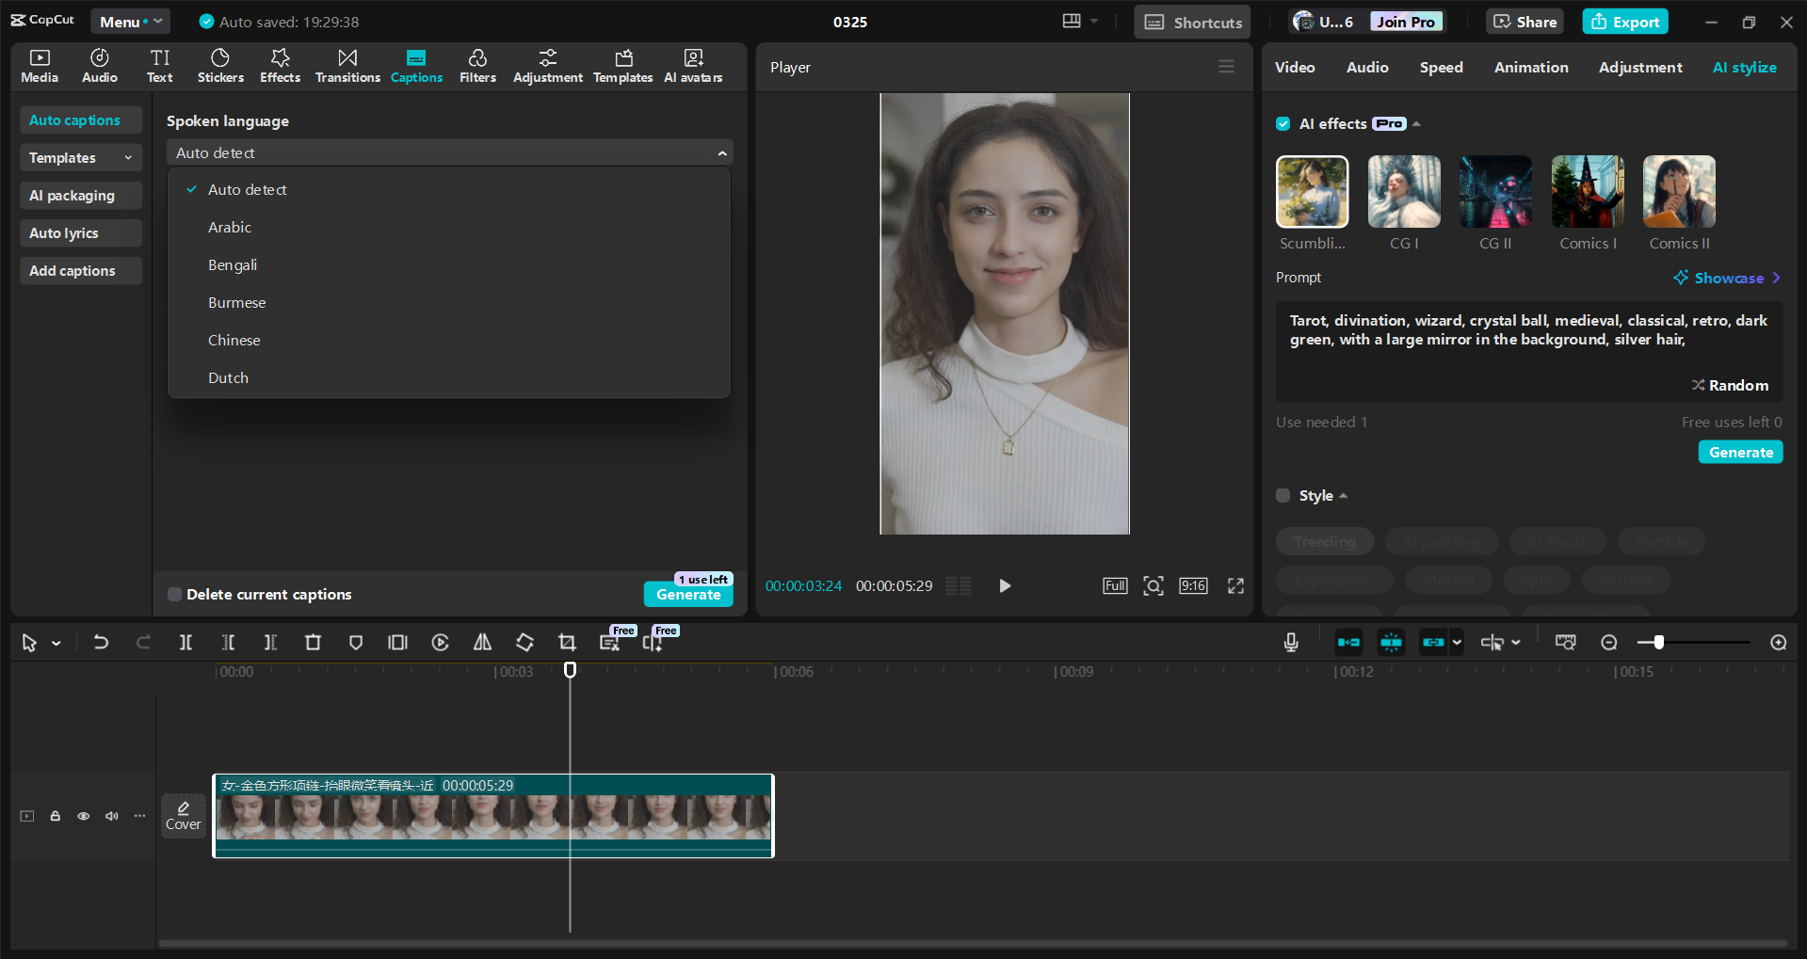Enable the Delete current captions checkbox
This screenshot has width=1807, height=959.
point(174,594)
